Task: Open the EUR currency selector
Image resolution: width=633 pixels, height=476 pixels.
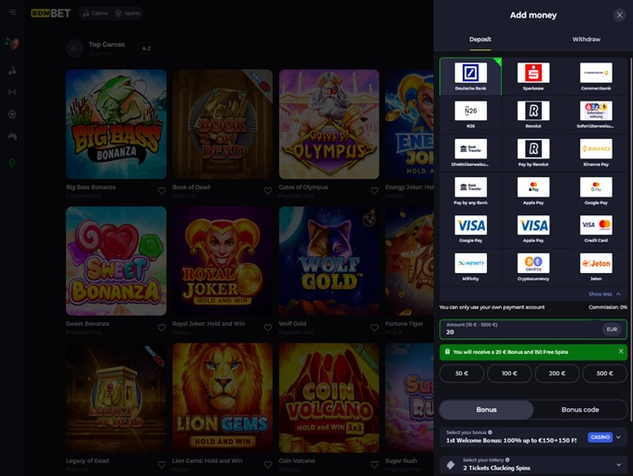Action: (612, 330)
